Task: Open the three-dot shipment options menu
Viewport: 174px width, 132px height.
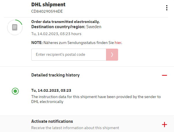Action: [167, 8]
